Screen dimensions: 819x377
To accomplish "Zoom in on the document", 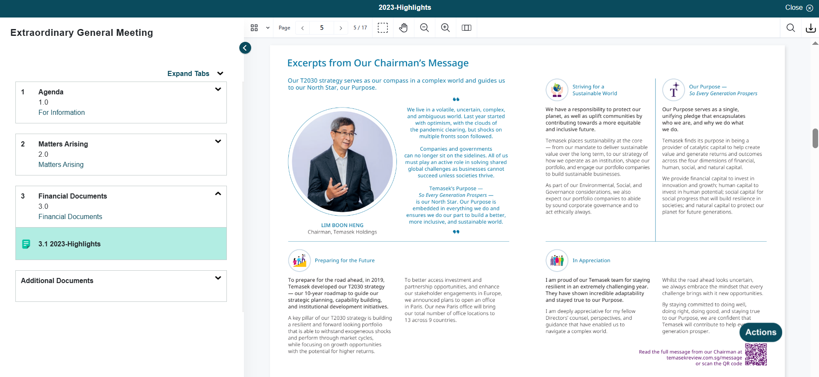I will pyautogui.click(x=445, y=28).
